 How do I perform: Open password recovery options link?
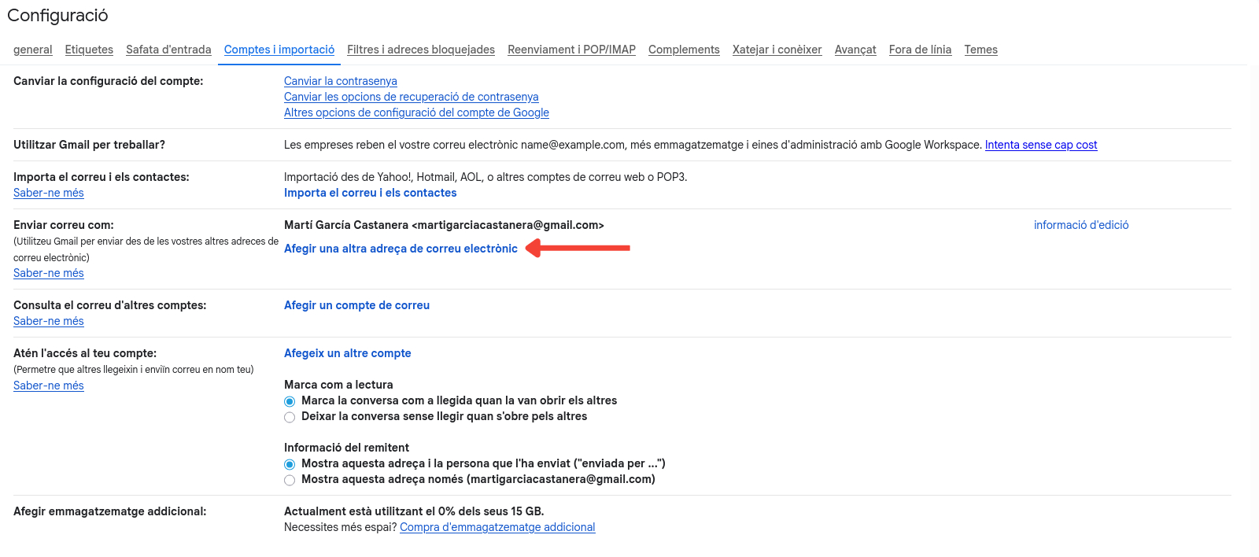pyautogui.click(x=411, y=97)
